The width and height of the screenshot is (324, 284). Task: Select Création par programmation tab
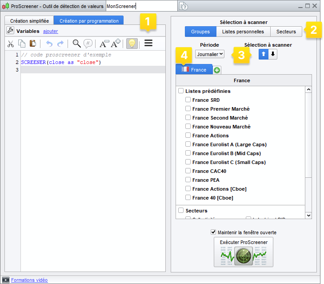click(89, 21)
